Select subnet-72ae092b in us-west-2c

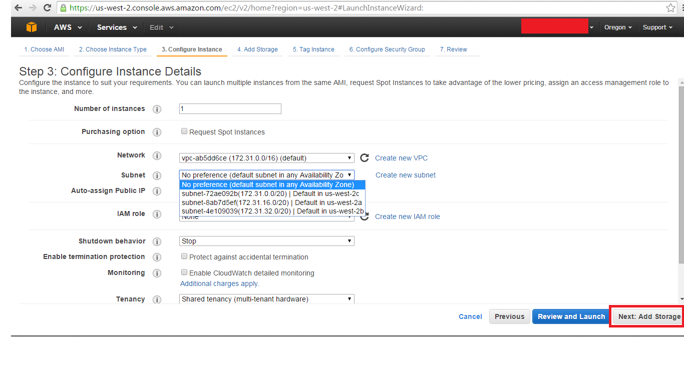(272, 193)
